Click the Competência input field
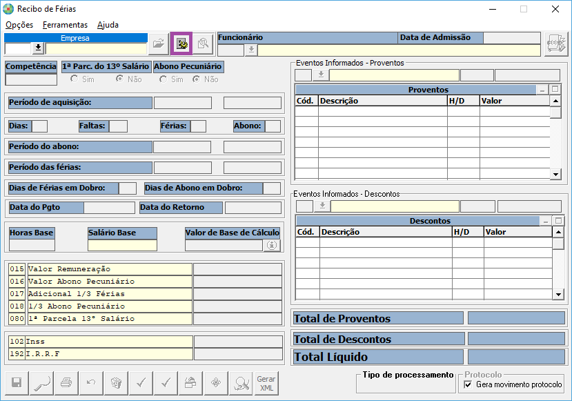The image size is (572, 401). [31, 79]
